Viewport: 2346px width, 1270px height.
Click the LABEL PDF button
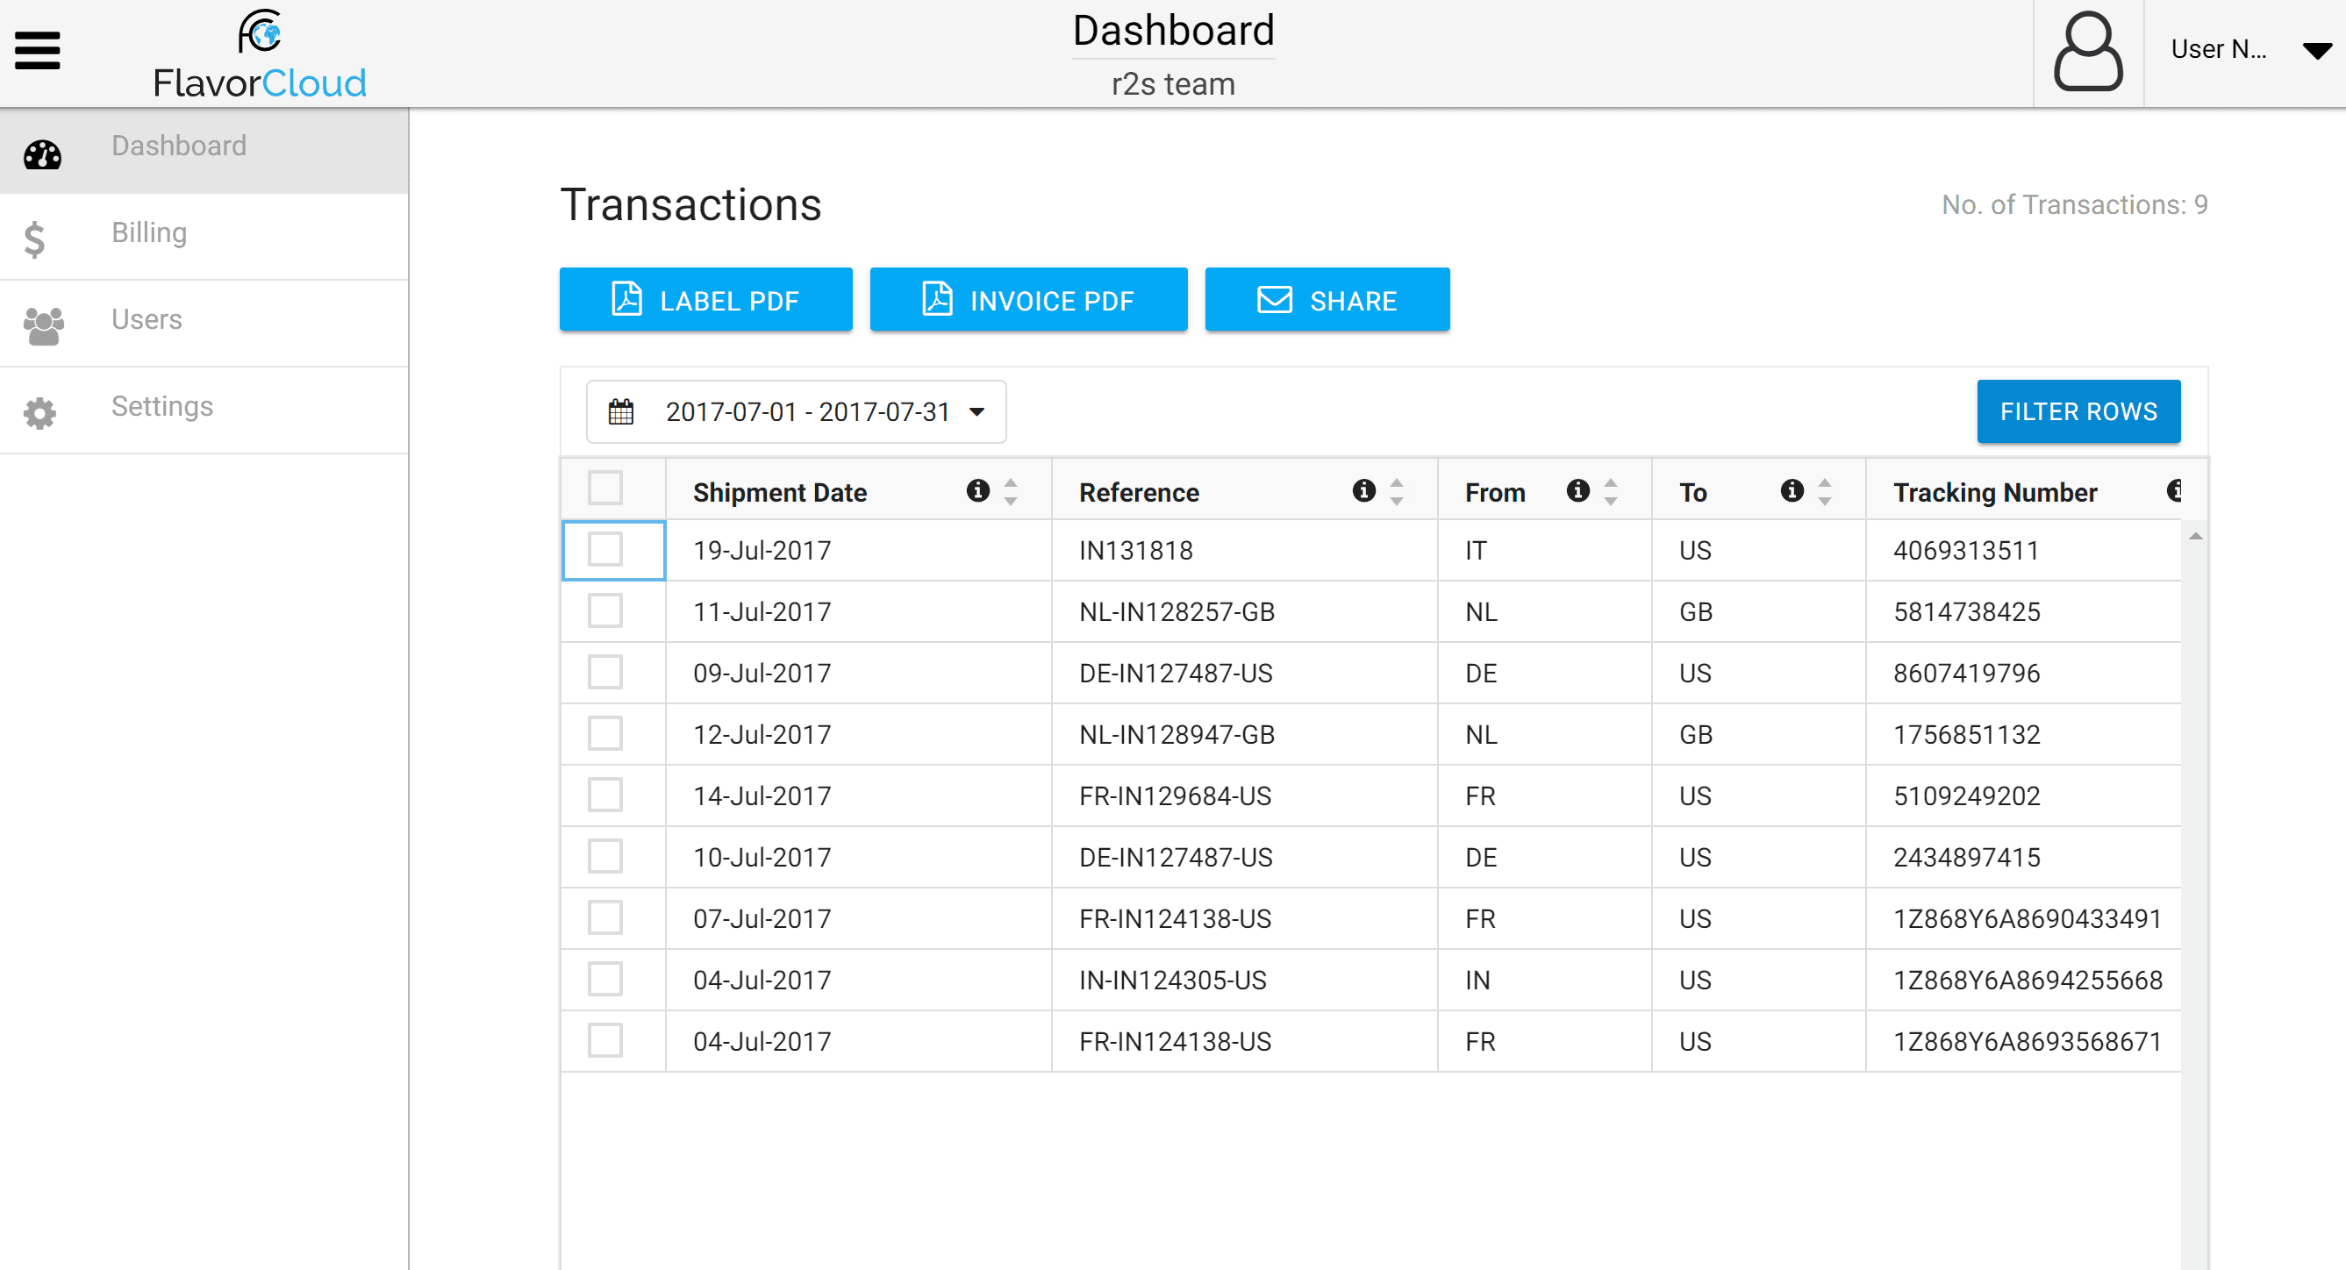[705, 301]
